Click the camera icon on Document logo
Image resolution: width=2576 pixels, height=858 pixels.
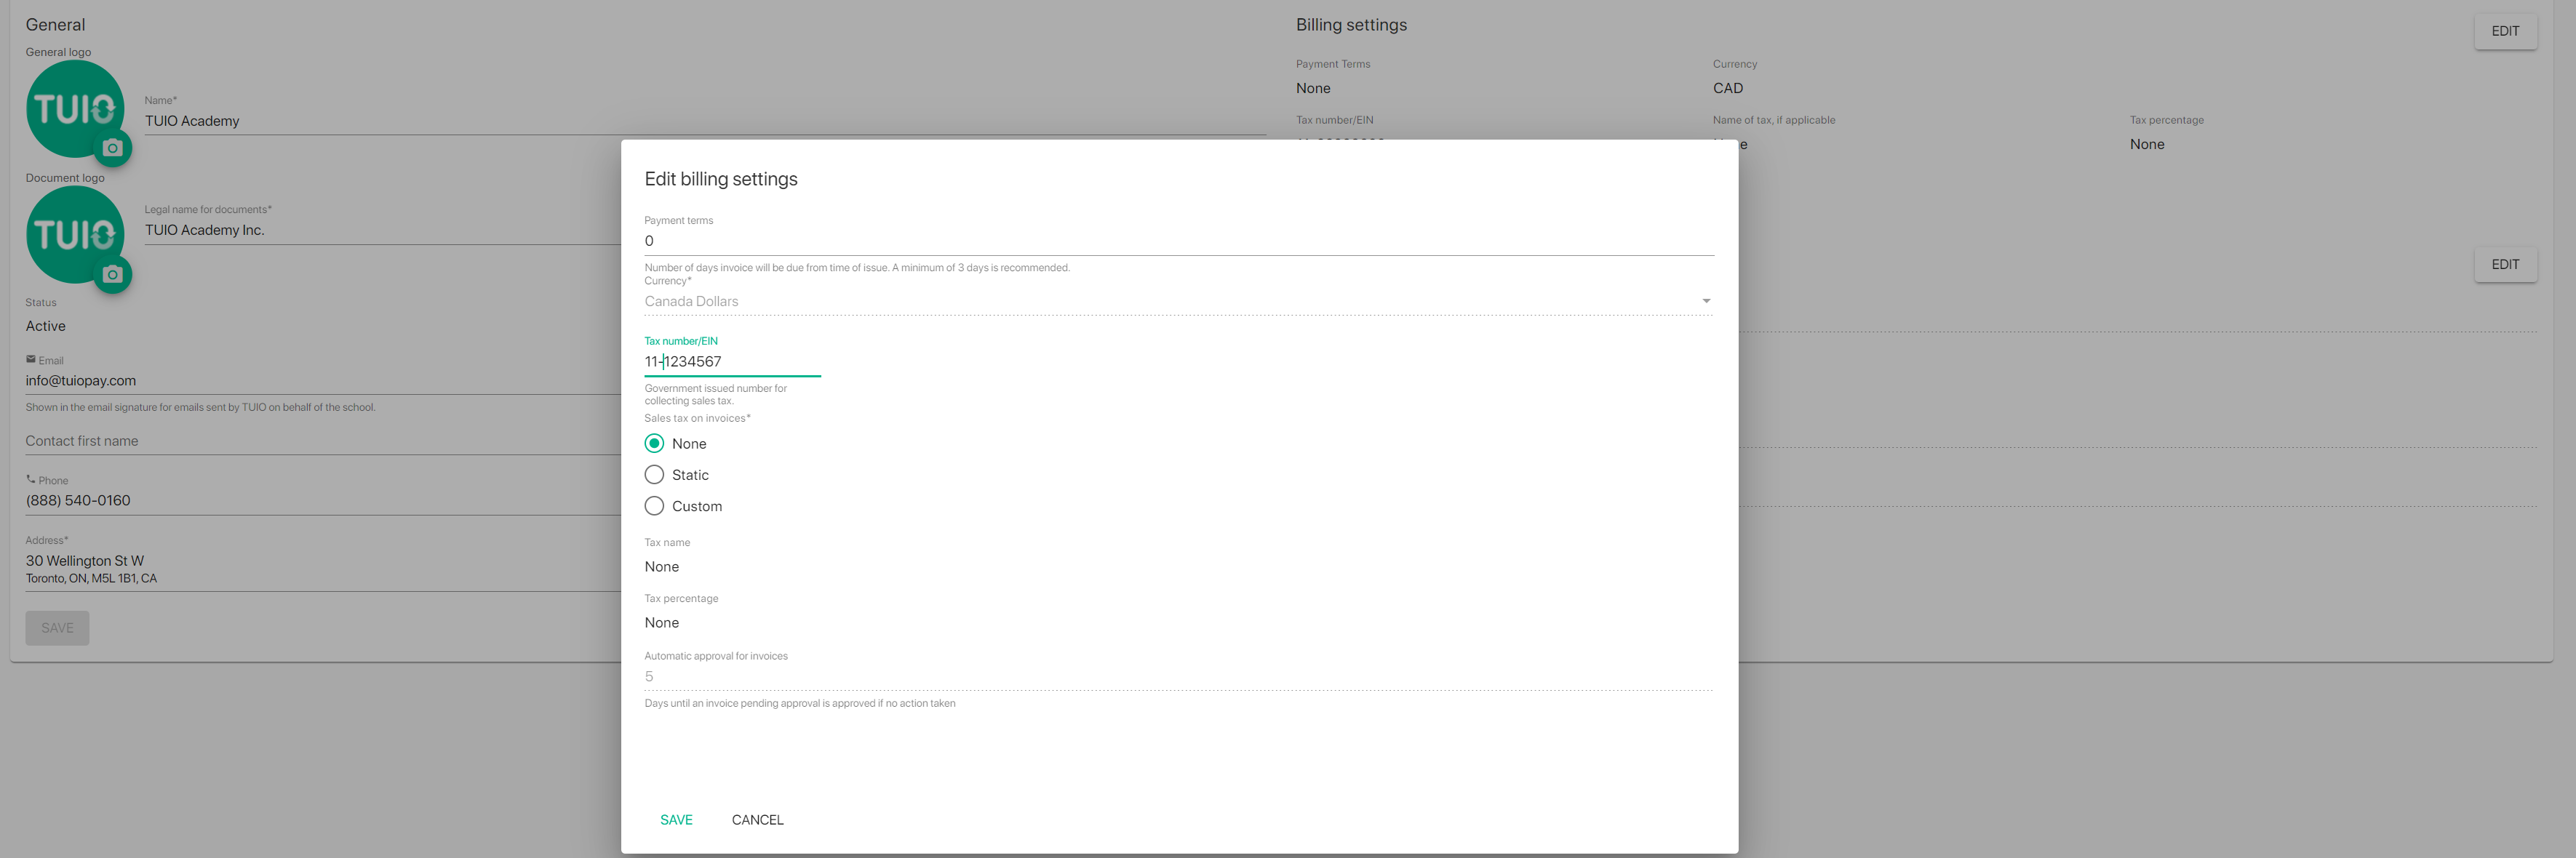[113, 274]
